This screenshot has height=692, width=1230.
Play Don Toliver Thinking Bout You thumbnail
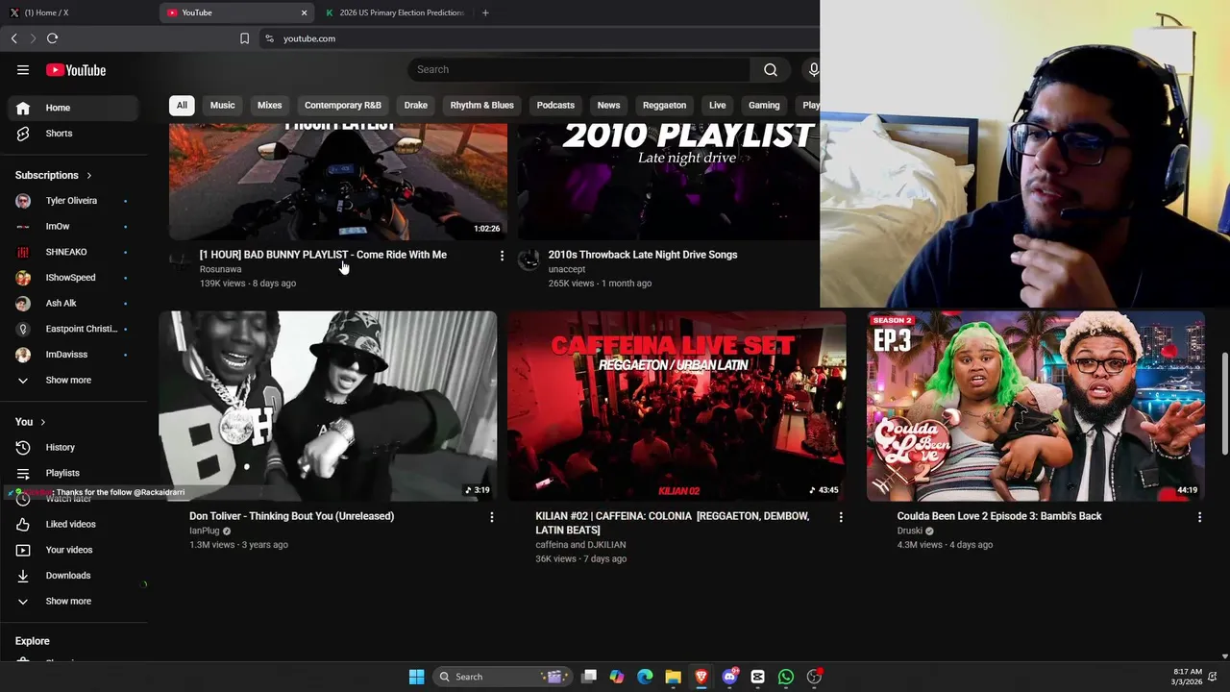pos(328,406)
